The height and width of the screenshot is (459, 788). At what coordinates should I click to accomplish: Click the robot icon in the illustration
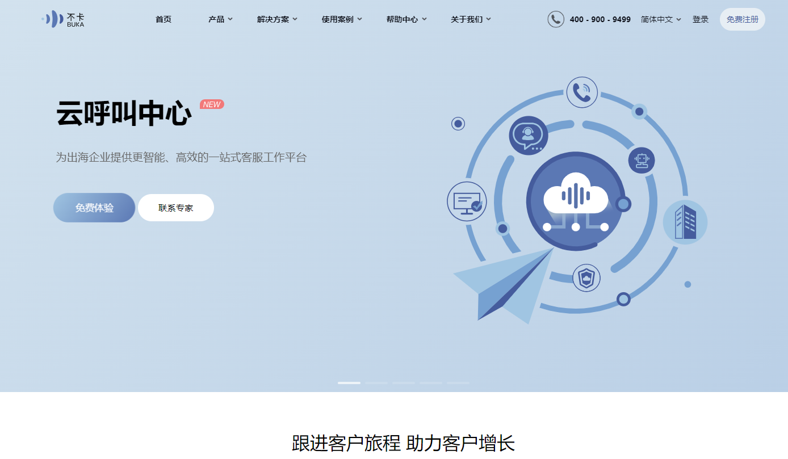point(642,160)
